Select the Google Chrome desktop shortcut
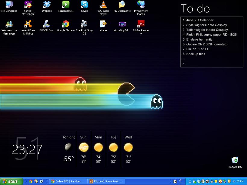 click(66, 26)
